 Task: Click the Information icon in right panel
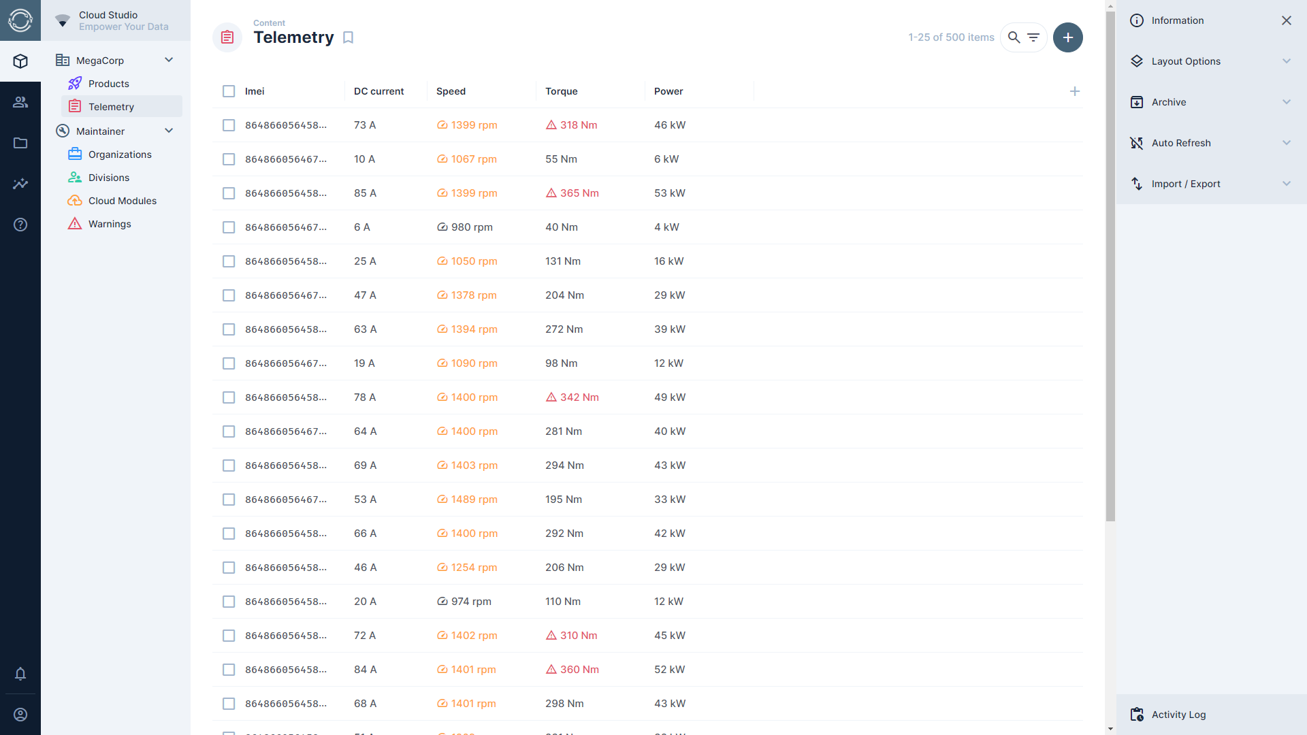pyautogui.click(x=1136, y=20)
